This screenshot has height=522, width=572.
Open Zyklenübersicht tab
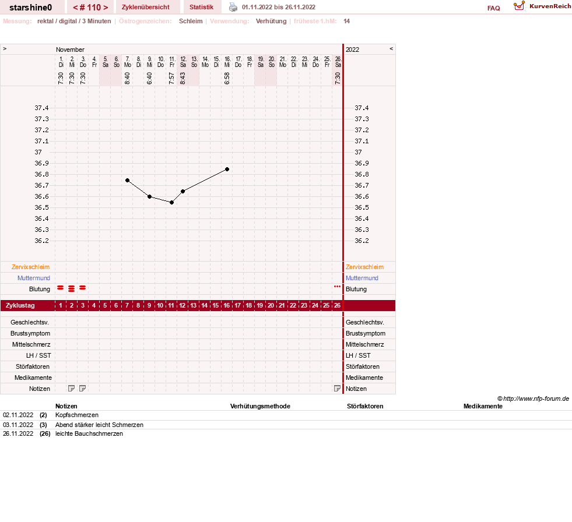pyautogui.click(x=146, y=7)
